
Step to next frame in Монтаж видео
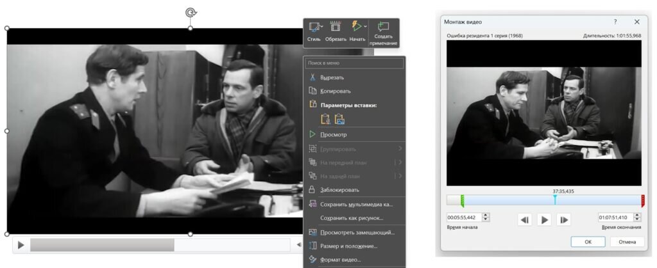pos(564,219)
